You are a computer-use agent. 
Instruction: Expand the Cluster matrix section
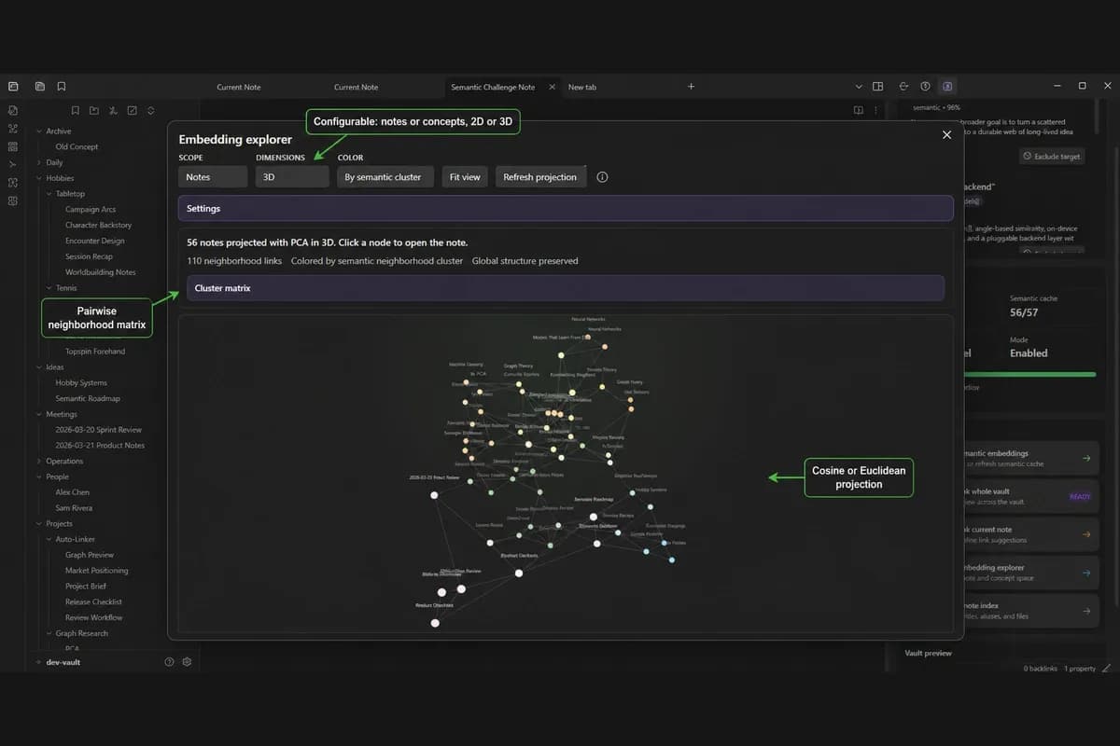566,288
